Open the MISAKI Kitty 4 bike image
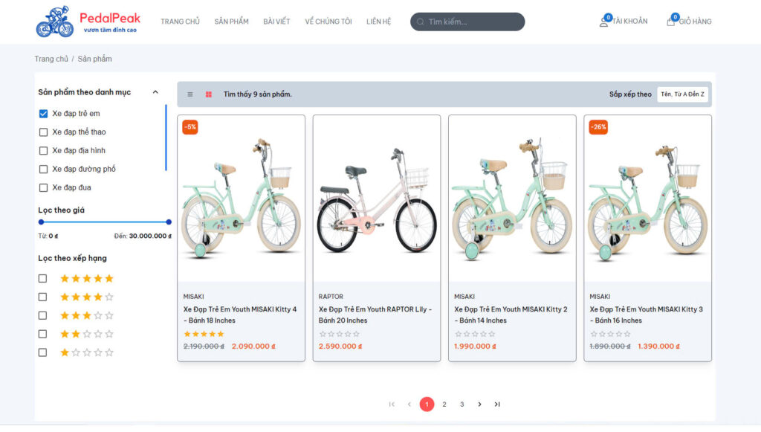 [242, 199]
